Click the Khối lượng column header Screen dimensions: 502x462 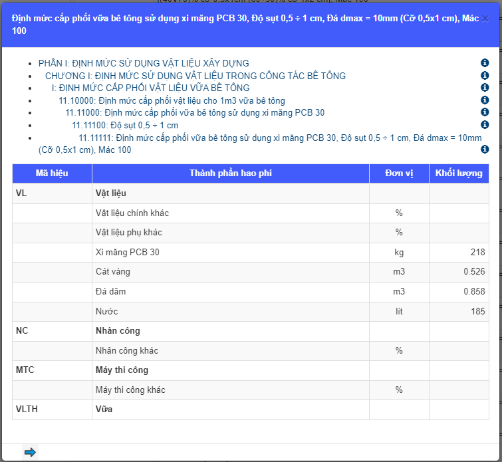[x=459, y=173]
